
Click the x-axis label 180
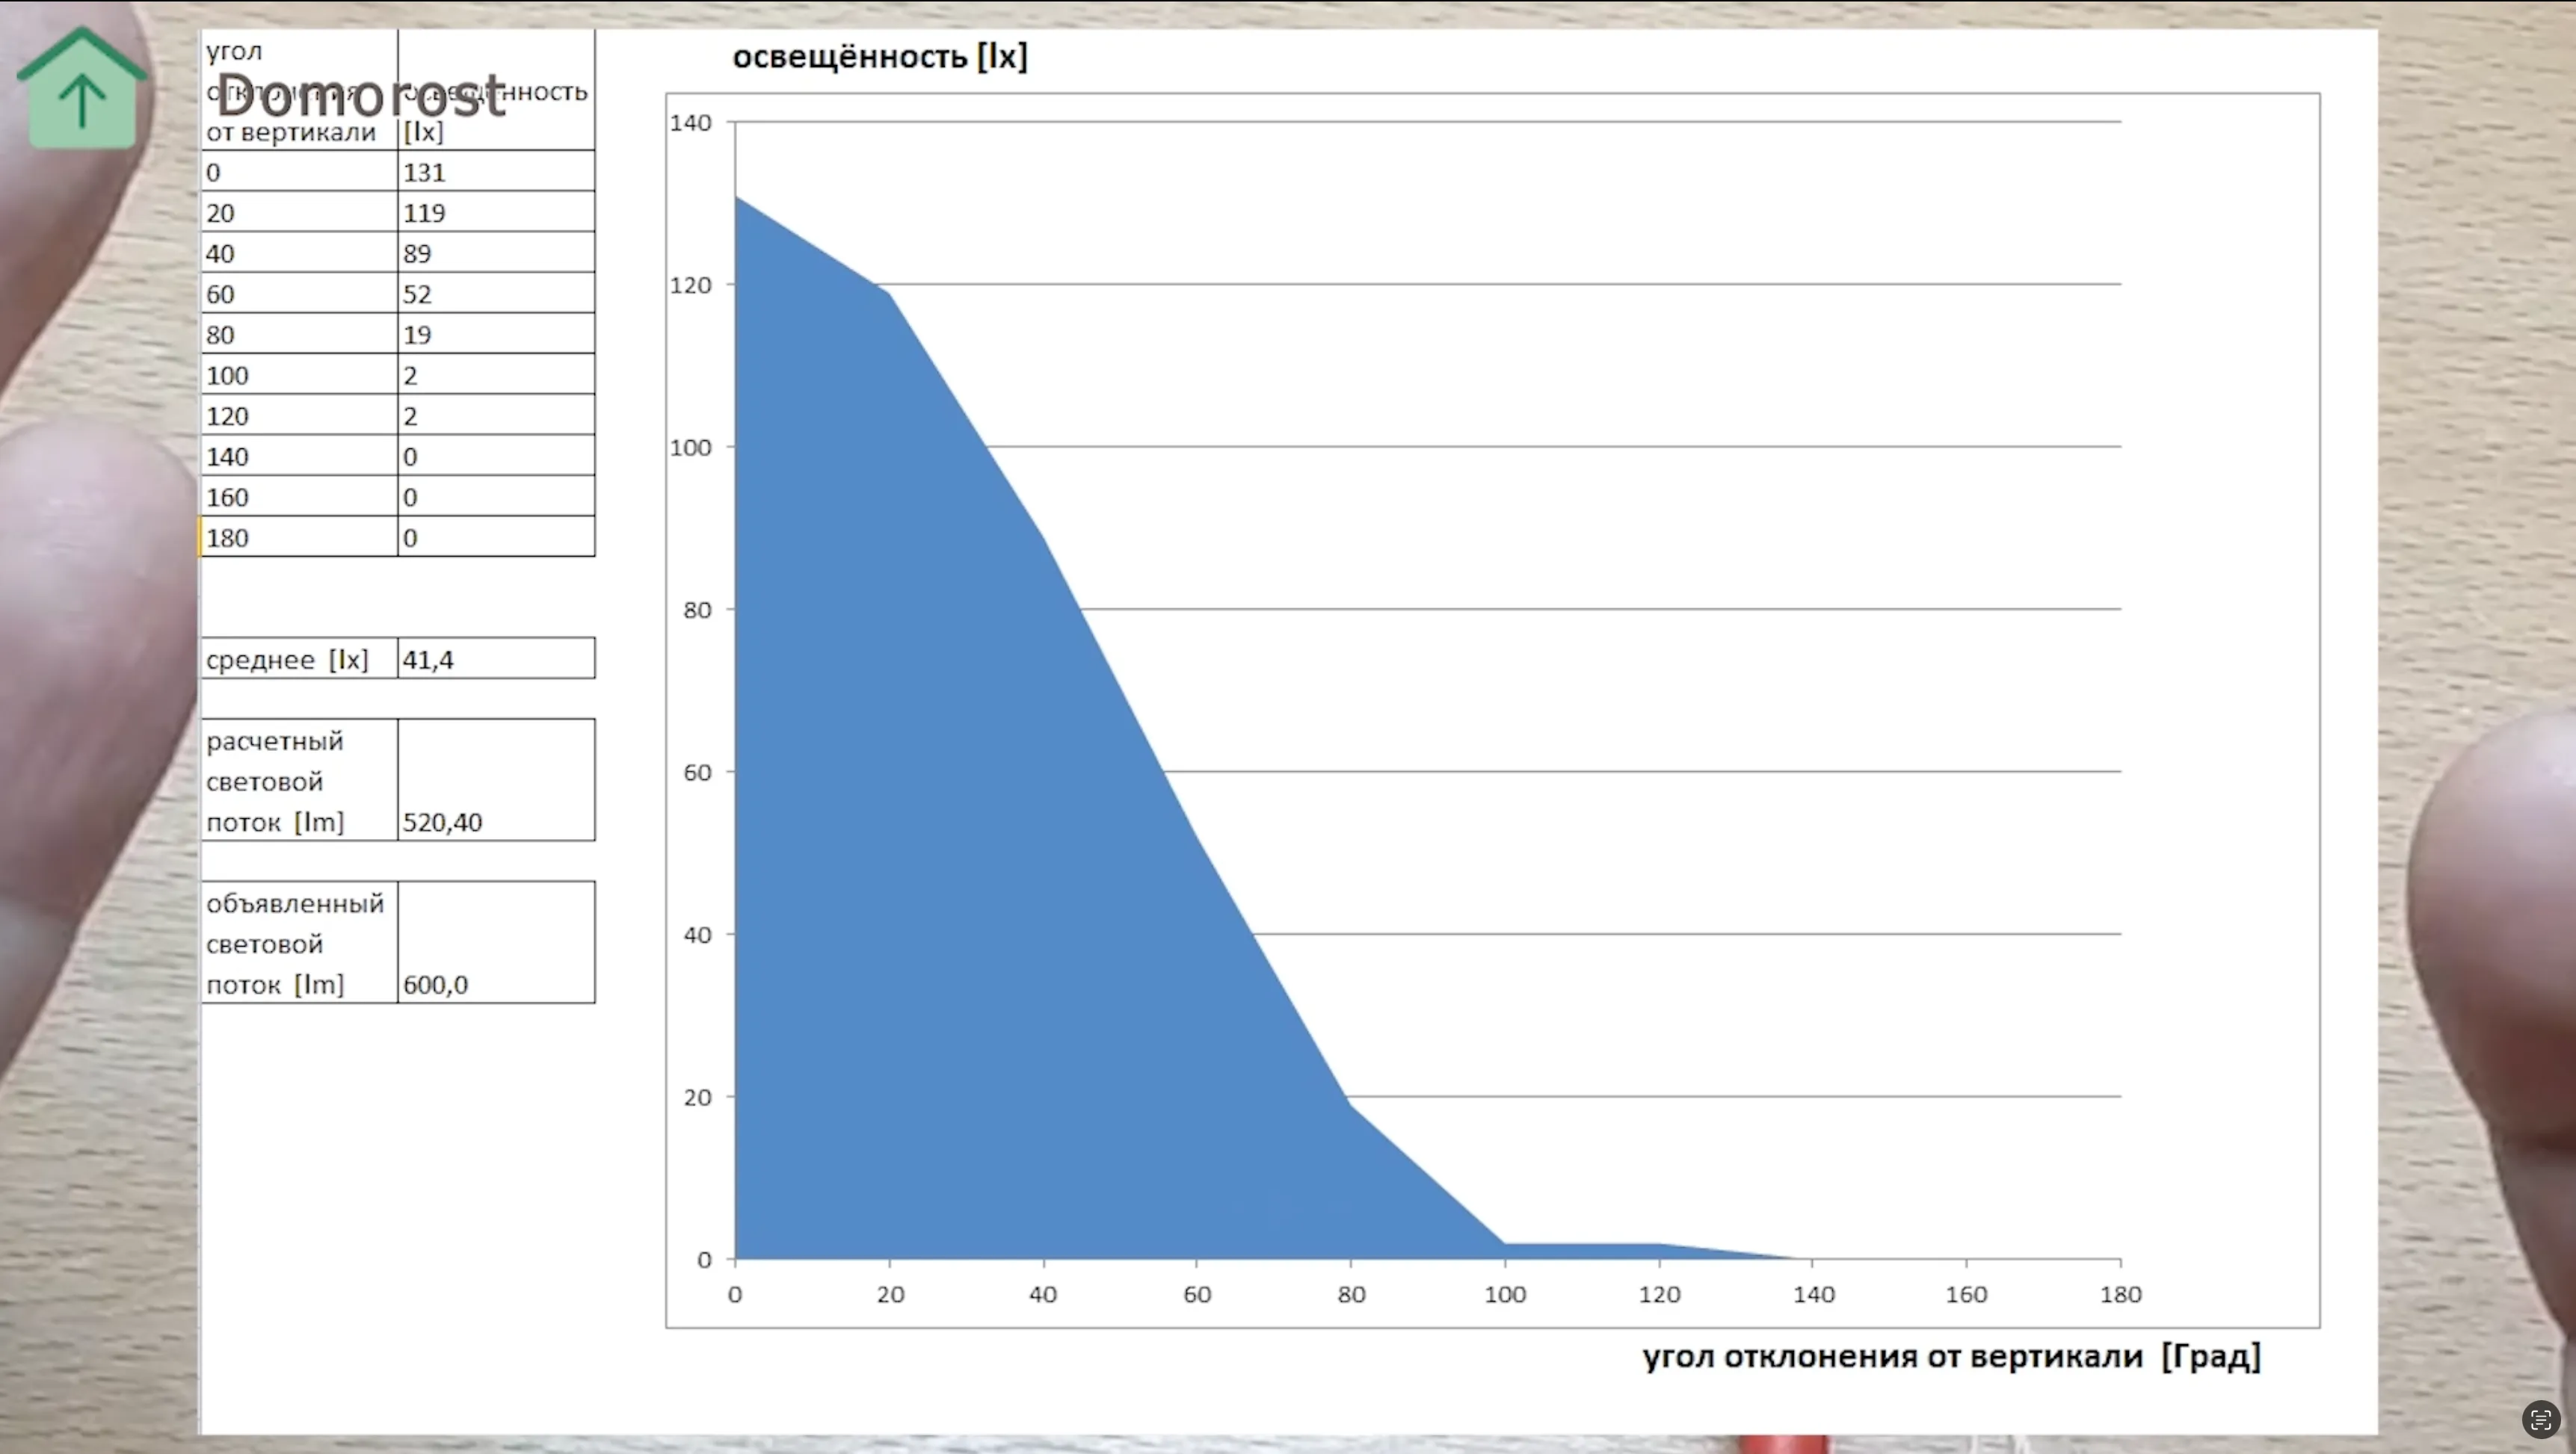[2120, 1294]
